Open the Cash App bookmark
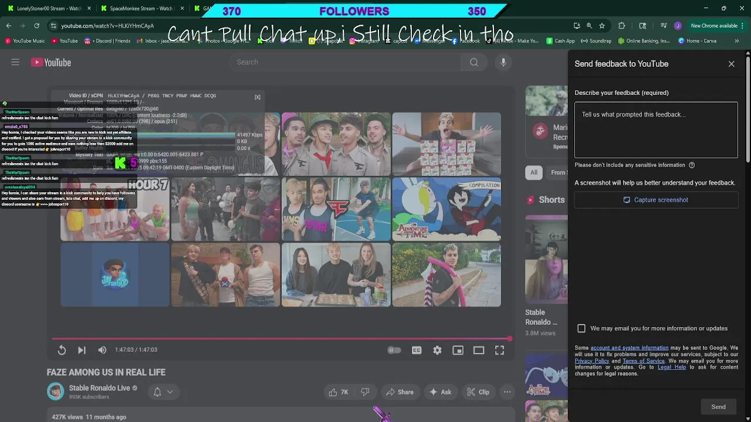The image size is (751, 422). click(560, 41)
